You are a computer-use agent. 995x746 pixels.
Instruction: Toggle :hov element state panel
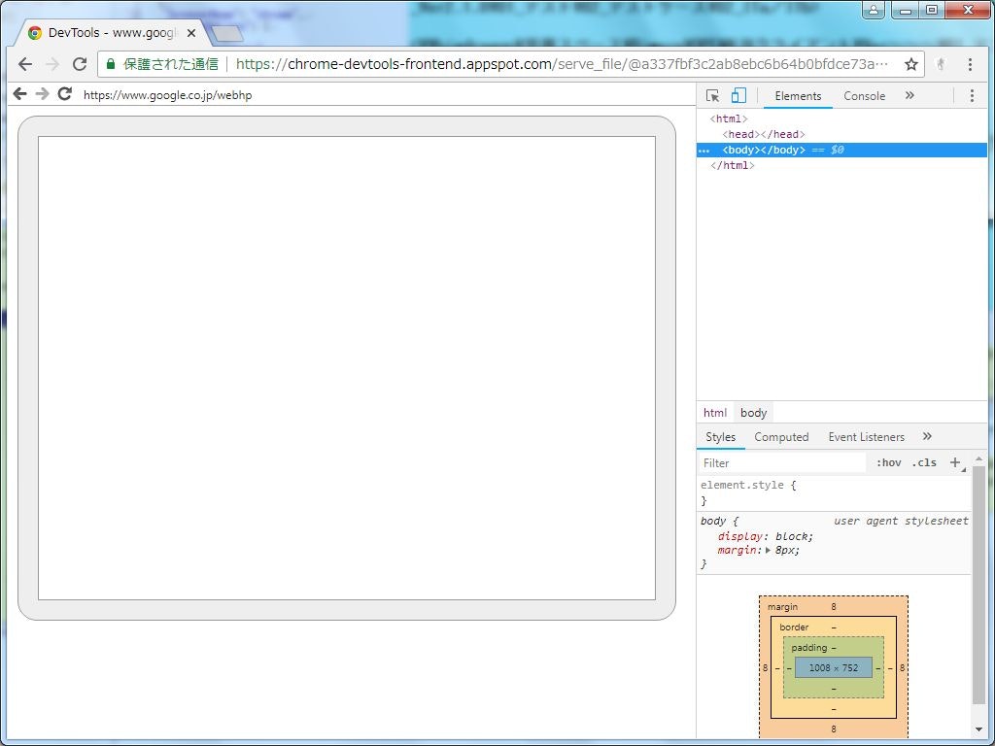[888, 462]
